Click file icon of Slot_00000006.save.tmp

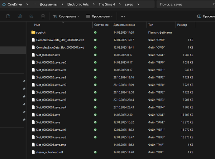pyautogui.click(x=33, y=145)
